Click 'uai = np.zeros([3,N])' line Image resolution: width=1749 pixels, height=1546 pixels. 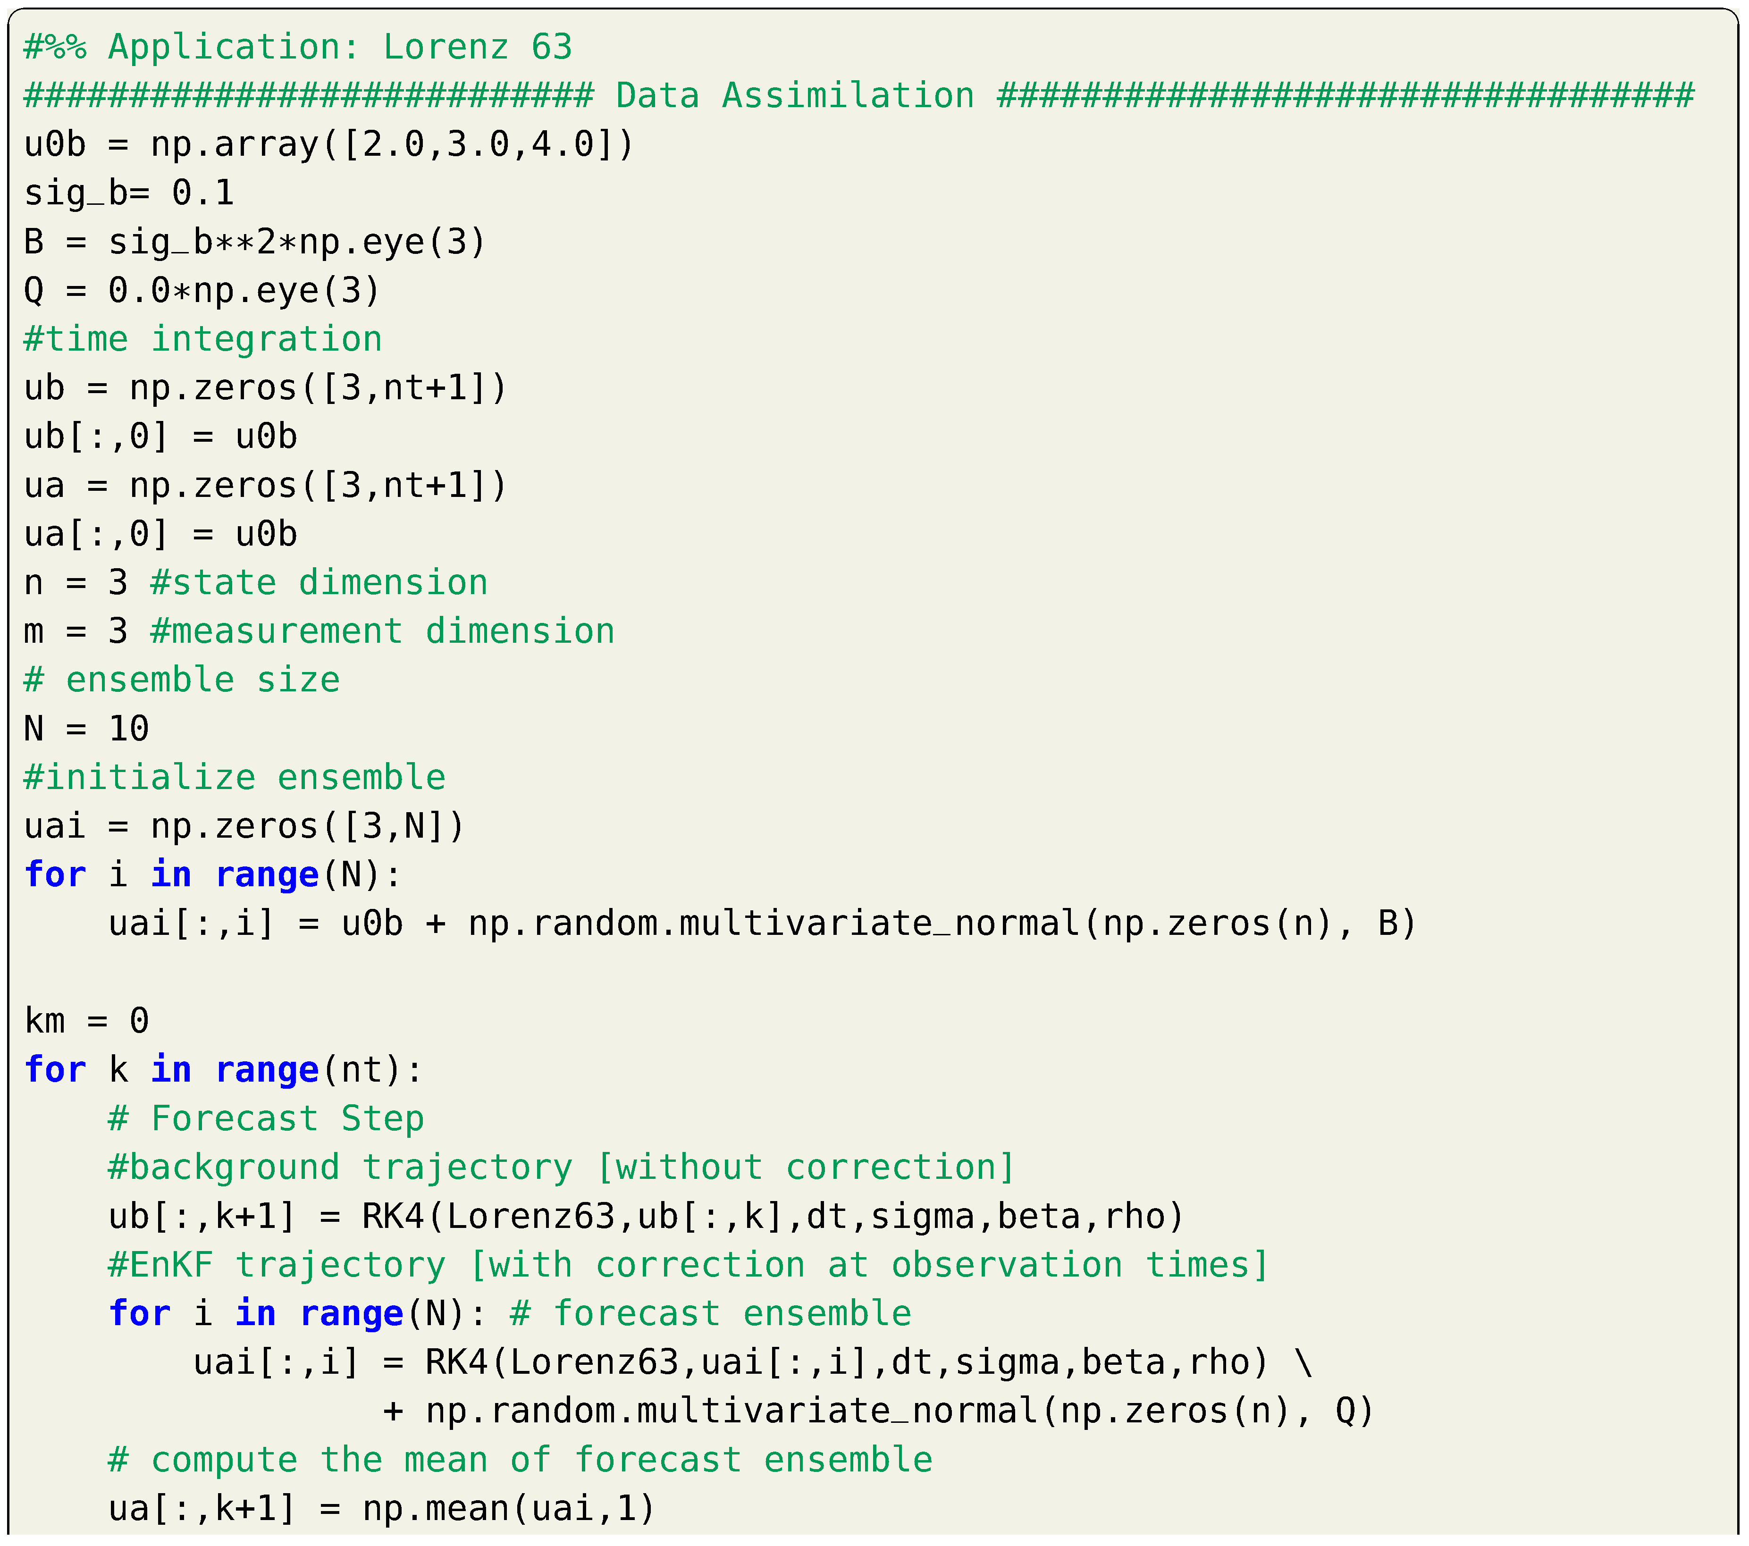pyautogui.click(x=244, y=826)
